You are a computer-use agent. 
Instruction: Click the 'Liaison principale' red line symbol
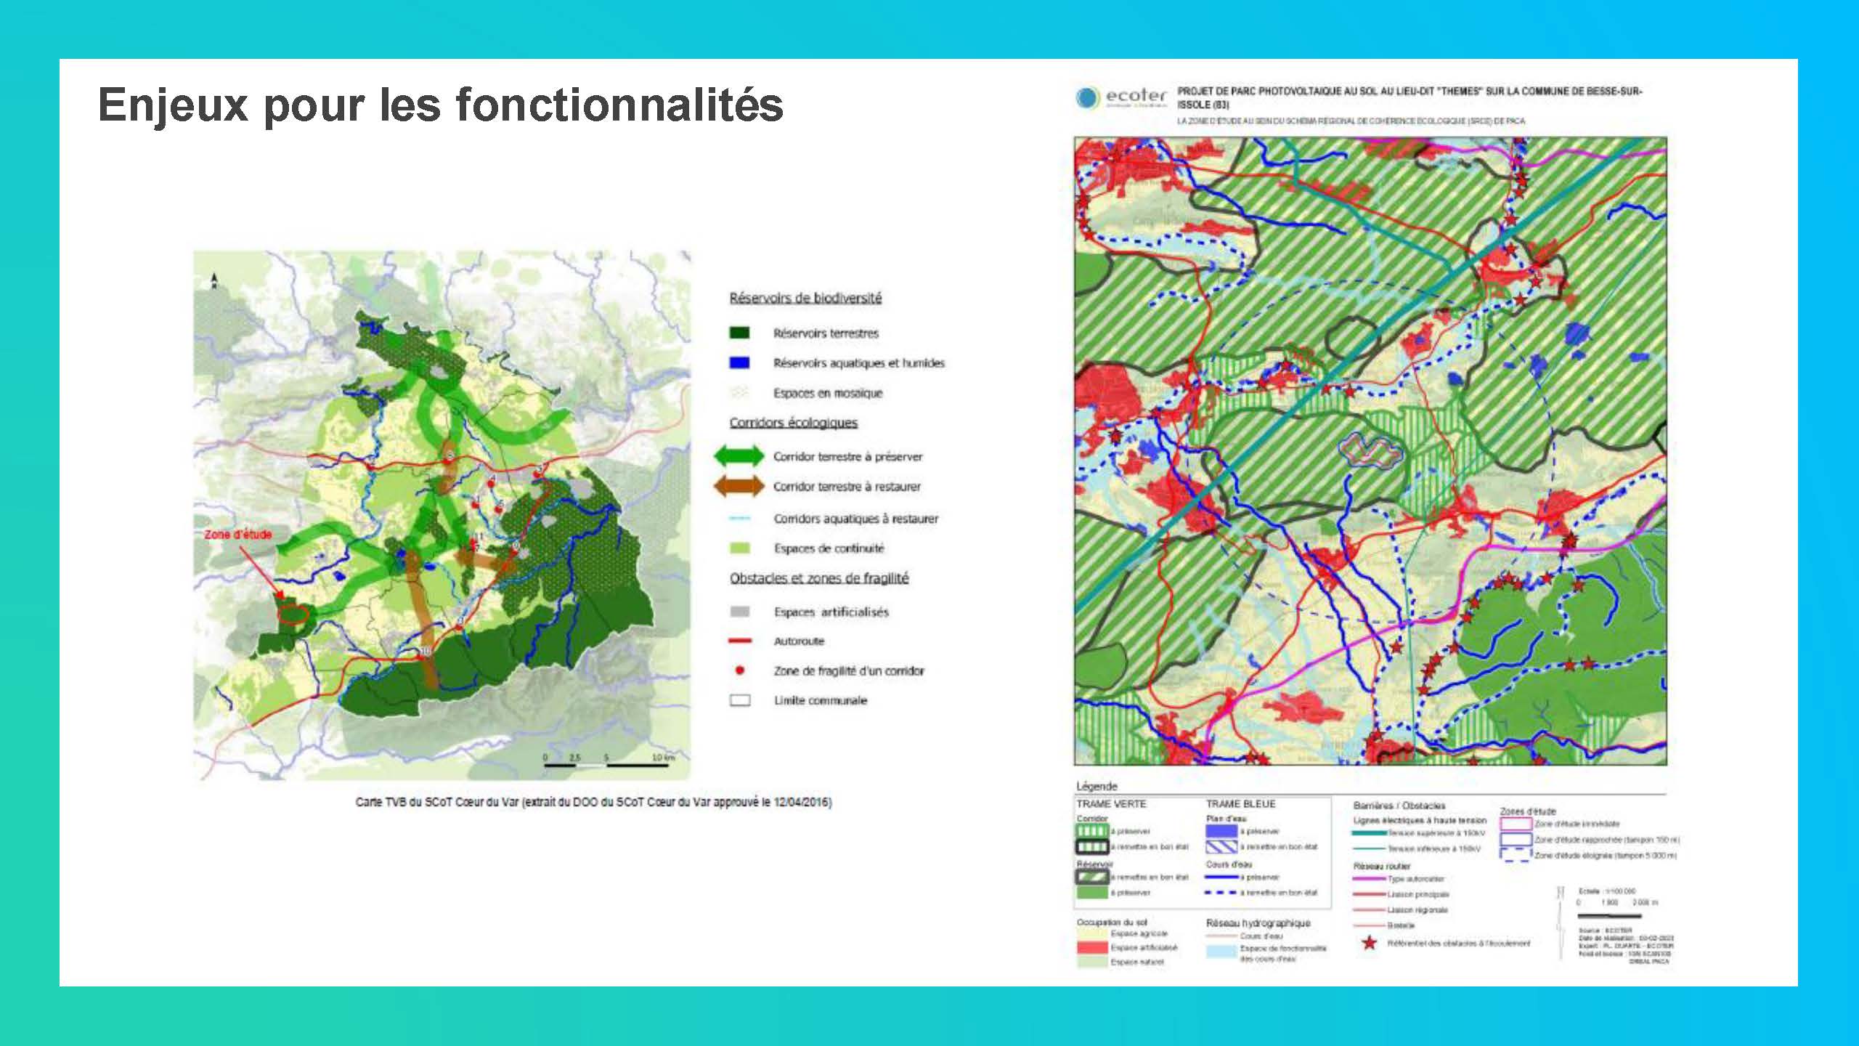coord(1370,894)
